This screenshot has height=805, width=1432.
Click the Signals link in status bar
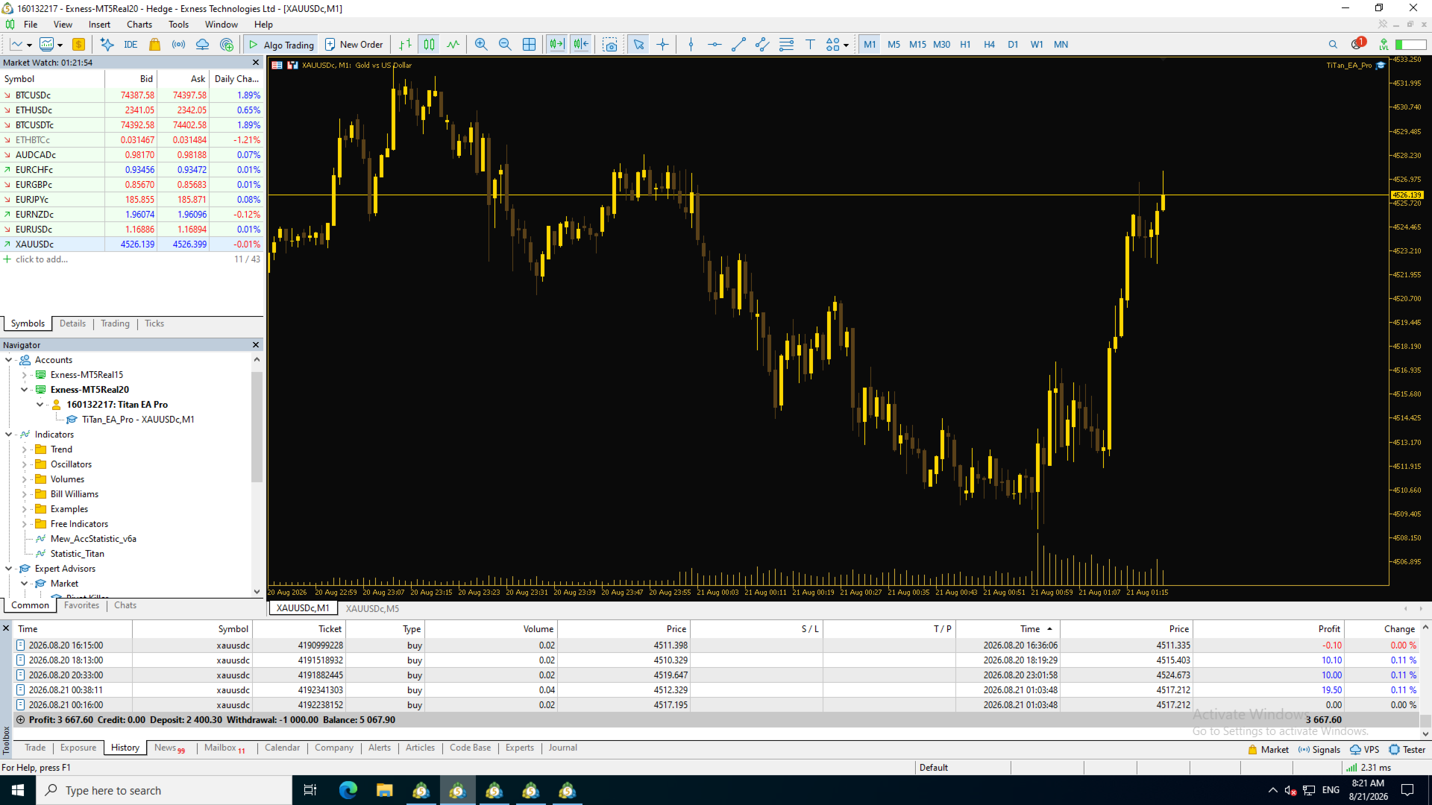[x=1319, y=750]
